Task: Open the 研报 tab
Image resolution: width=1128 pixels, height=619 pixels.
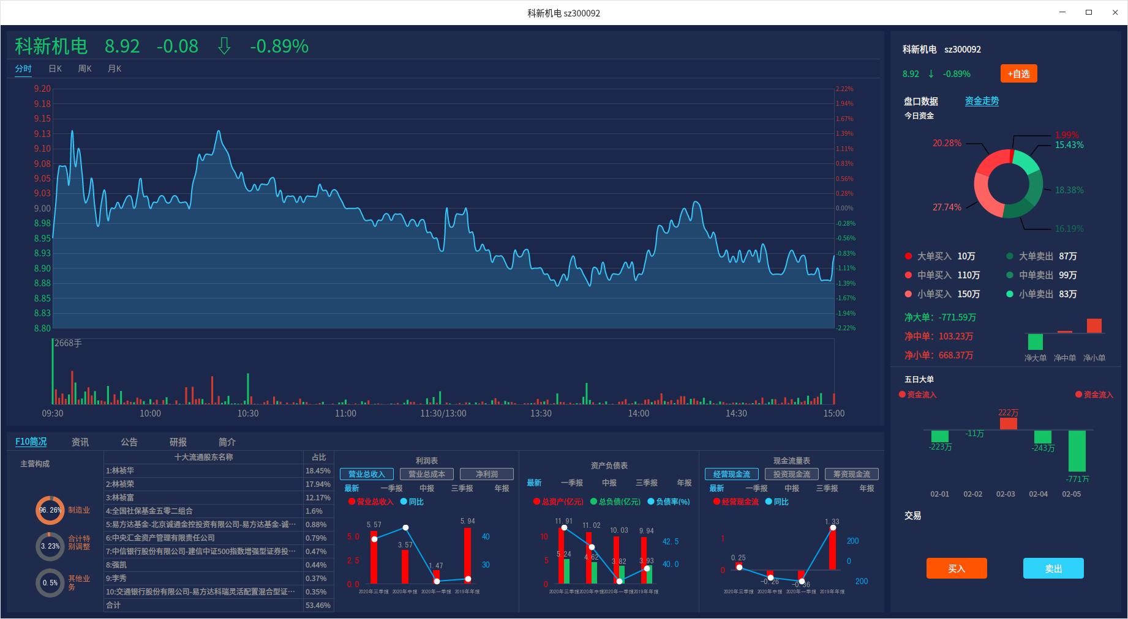Action: [178, 442]
